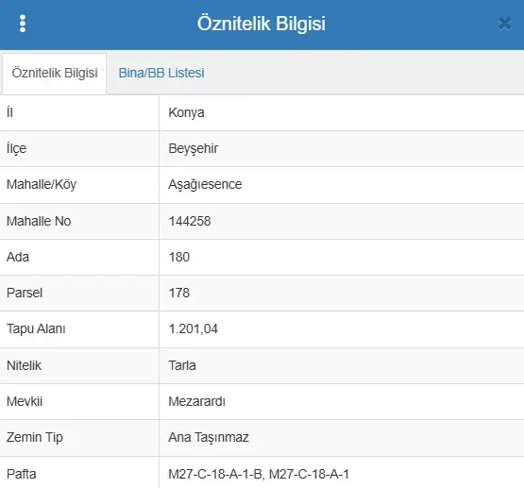Click the Öznitelik Bilgisi header title

click(x=261, y=24)
